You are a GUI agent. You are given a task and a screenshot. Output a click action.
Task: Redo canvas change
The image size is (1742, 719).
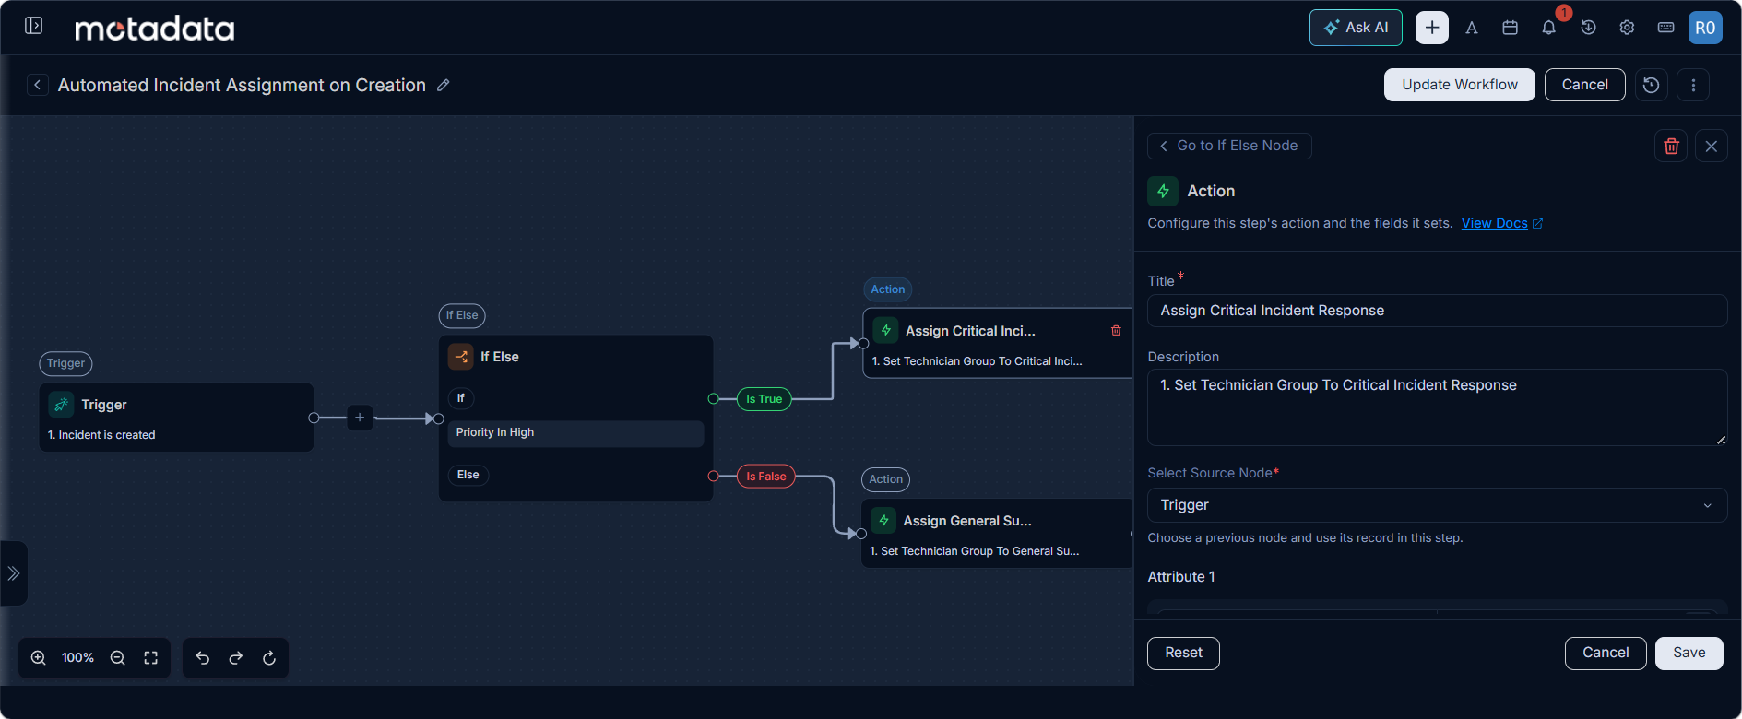coord(236,658)
